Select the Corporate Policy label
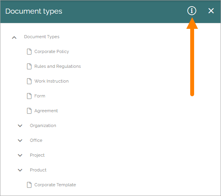The image size is (221, 196). [52, 51]
